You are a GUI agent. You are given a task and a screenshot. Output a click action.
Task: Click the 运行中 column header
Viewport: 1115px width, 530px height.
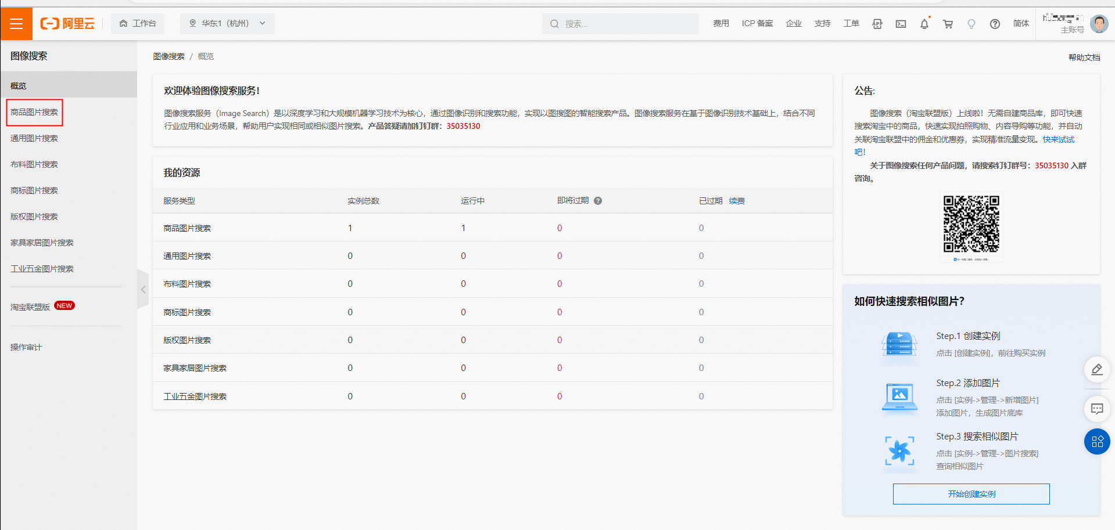[x=472, y=201]
